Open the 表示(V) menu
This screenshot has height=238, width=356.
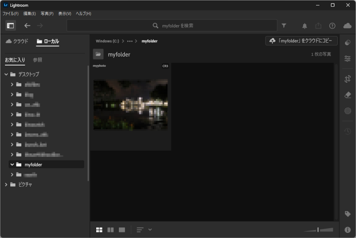[x=65, y=14]
